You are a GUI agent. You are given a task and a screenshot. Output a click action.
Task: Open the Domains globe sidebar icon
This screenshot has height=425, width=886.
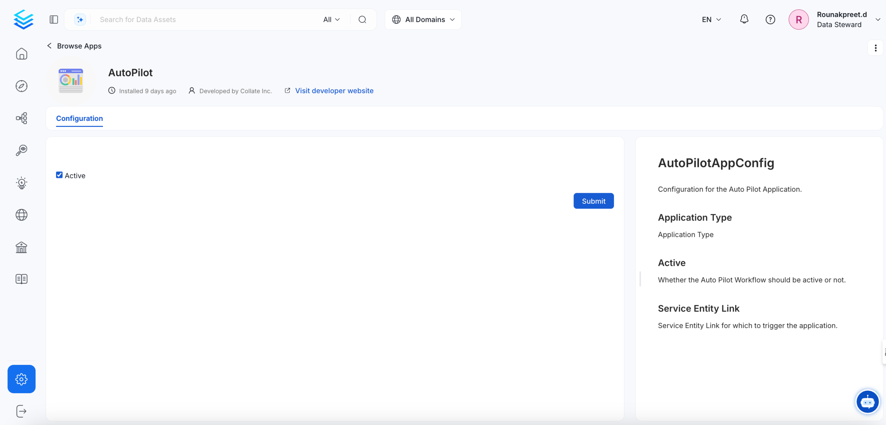pyautogui.click(x=21, y=215)
